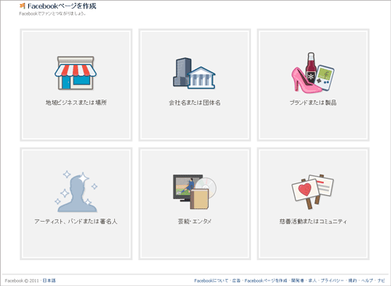Click the heart signs charity icon
Viewport: 391px width, 286px height.
tap(313, 192)
